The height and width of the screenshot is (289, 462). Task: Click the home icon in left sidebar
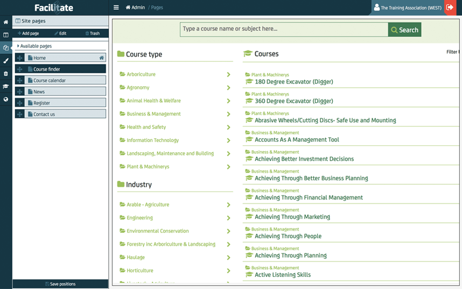(x=6, y=22)
